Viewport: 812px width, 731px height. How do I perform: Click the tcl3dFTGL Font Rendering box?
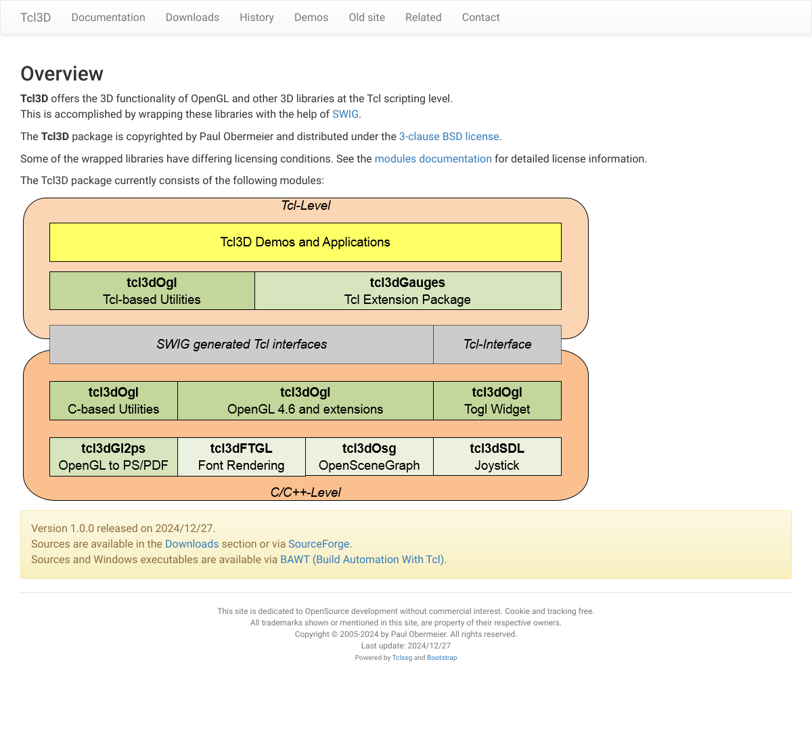[242, 457]
